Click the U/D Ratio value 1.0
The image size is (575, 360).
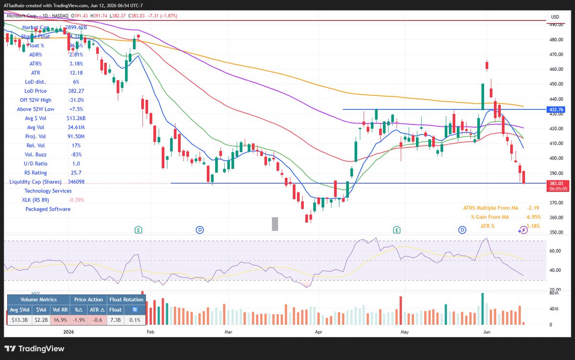pos(76,164)
